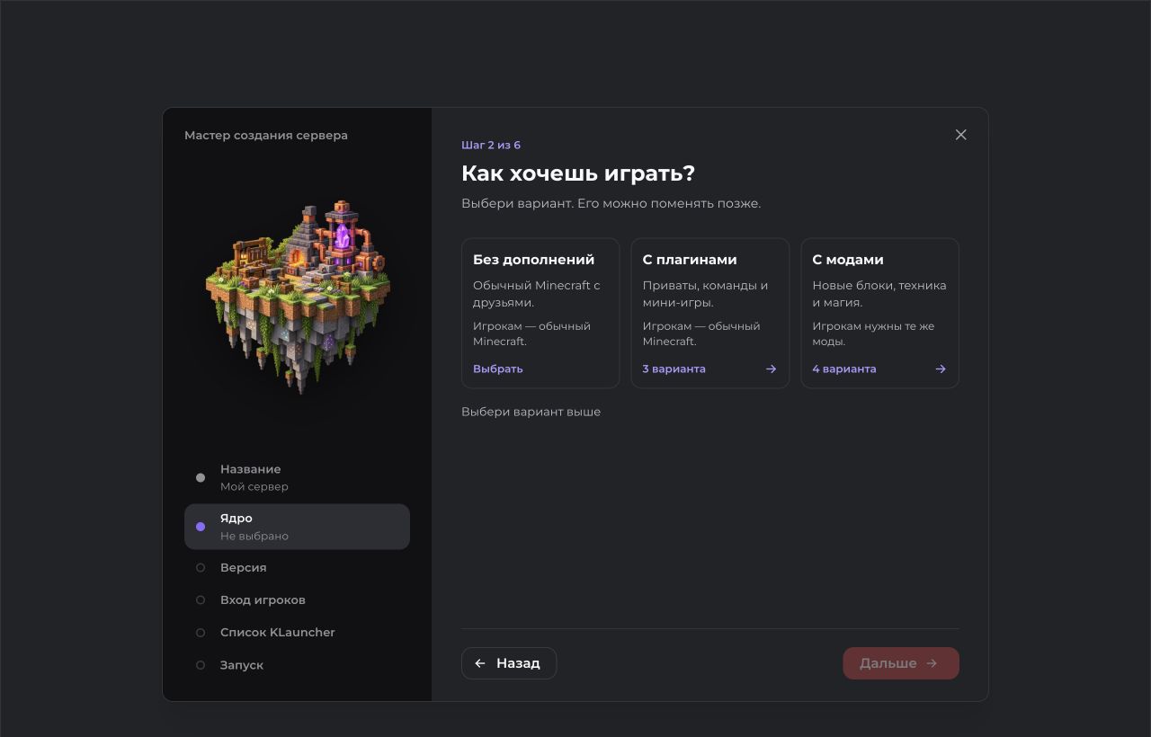
Task: Jump to the "Версия" step
Action: point(297,567)
